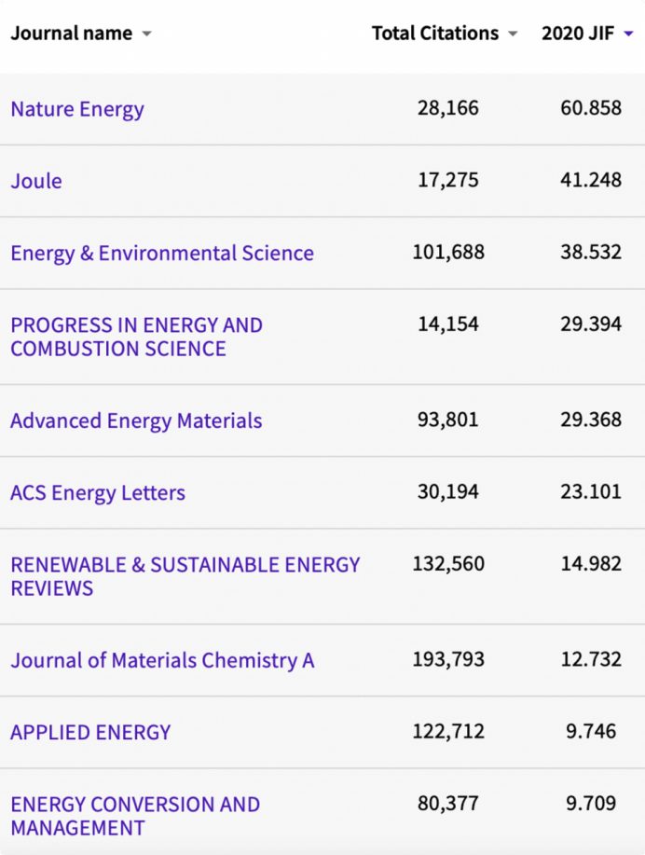Open the Advanced Energy Materials link
This screenshot has height=855, width=645.
[136, 421]
